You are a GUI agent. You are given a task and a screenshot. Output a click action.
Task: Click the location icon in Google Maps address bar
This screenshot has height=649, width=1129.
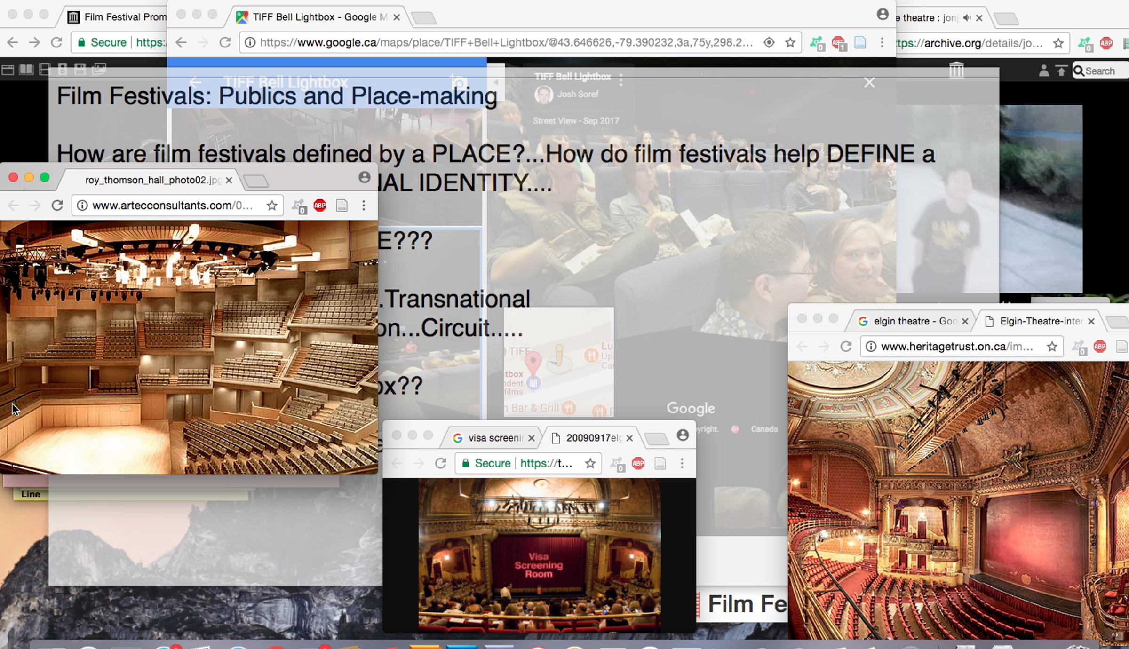tap(769, 43)
